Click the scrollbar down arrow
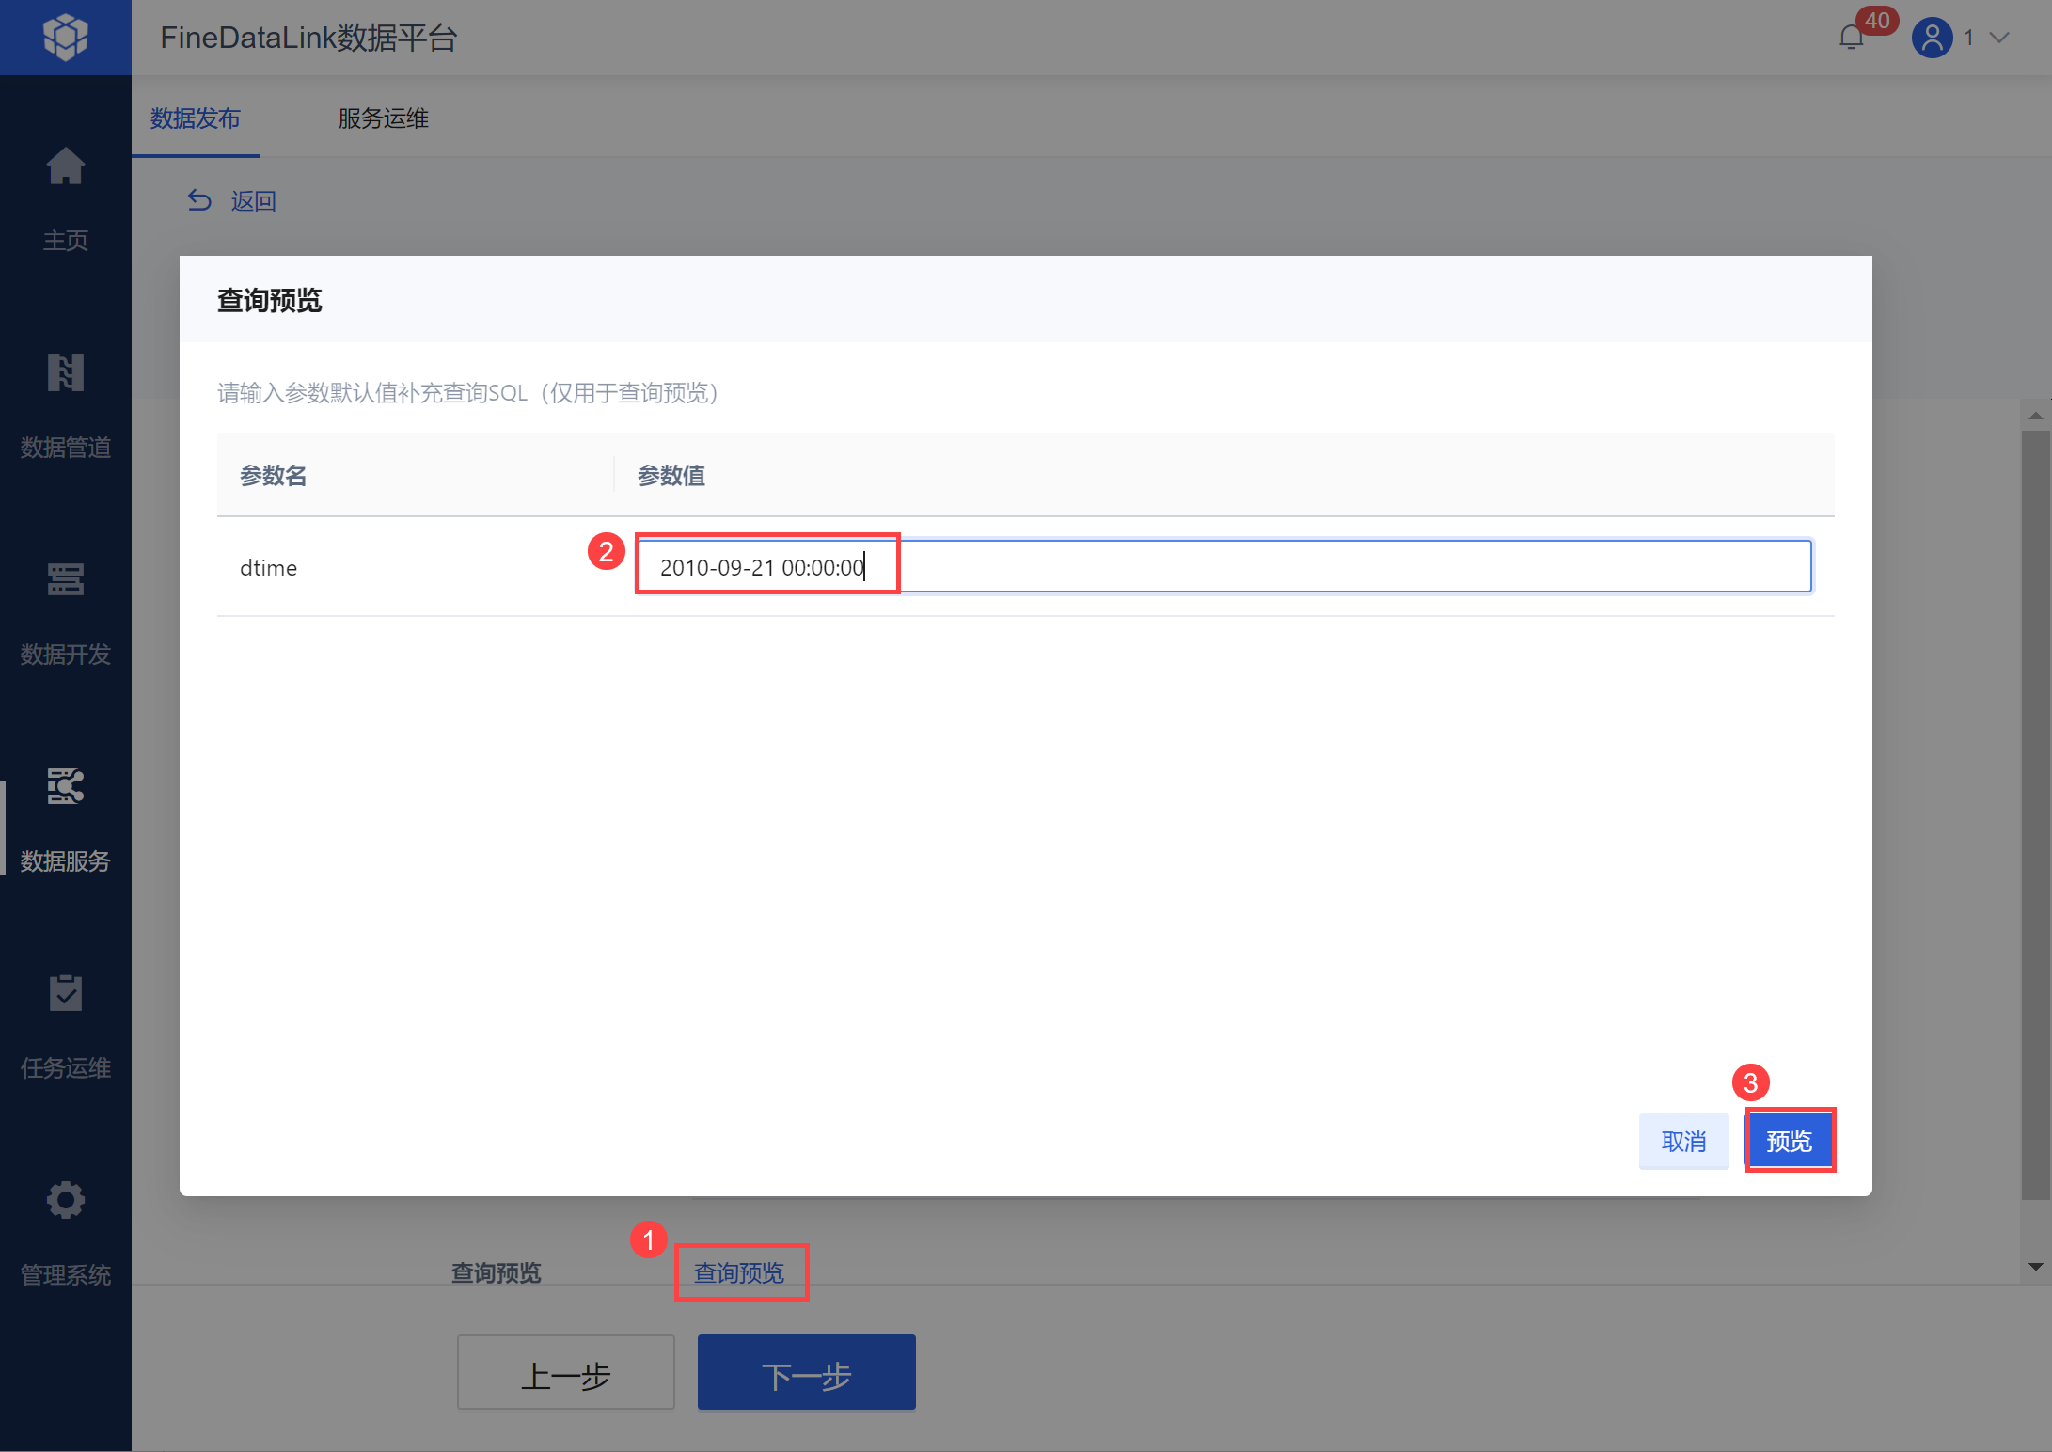This screenshot has height=1452, width=2052. [x=2035, y=1268]
